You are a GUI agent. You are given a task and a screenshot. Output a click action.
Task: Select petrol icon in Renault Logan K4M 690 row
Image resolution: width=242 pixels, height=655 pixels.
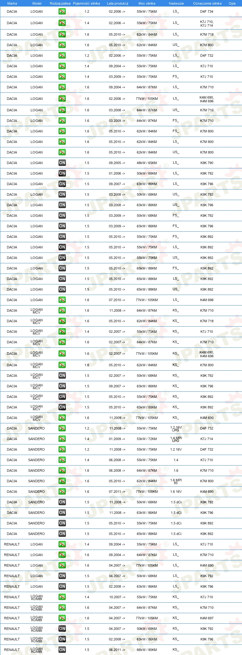(62, 565)
